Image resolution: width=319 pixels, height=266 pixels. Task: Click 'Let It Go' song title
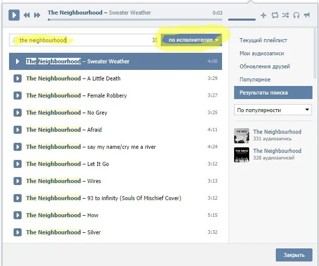[x=98, y=164]
